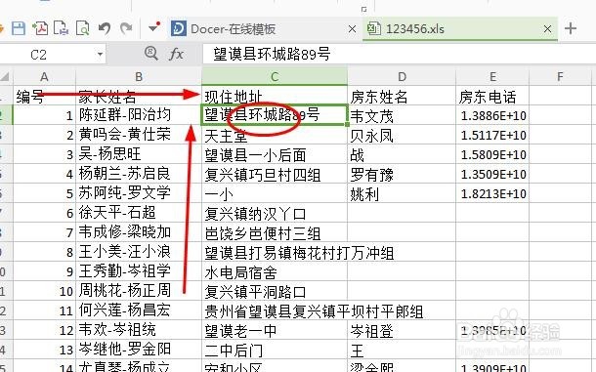Screen dimensions: 596x372
Task: Select cell 韦成修-梁晓加
Action: point(139,232)
